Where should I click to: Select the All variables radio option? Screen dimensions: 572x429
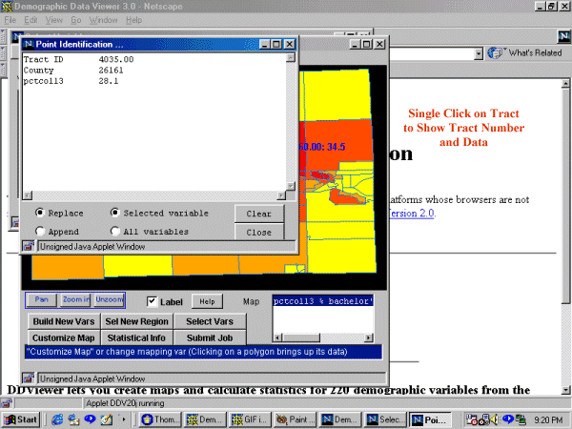pyautogui.click(x=116, y=231)
